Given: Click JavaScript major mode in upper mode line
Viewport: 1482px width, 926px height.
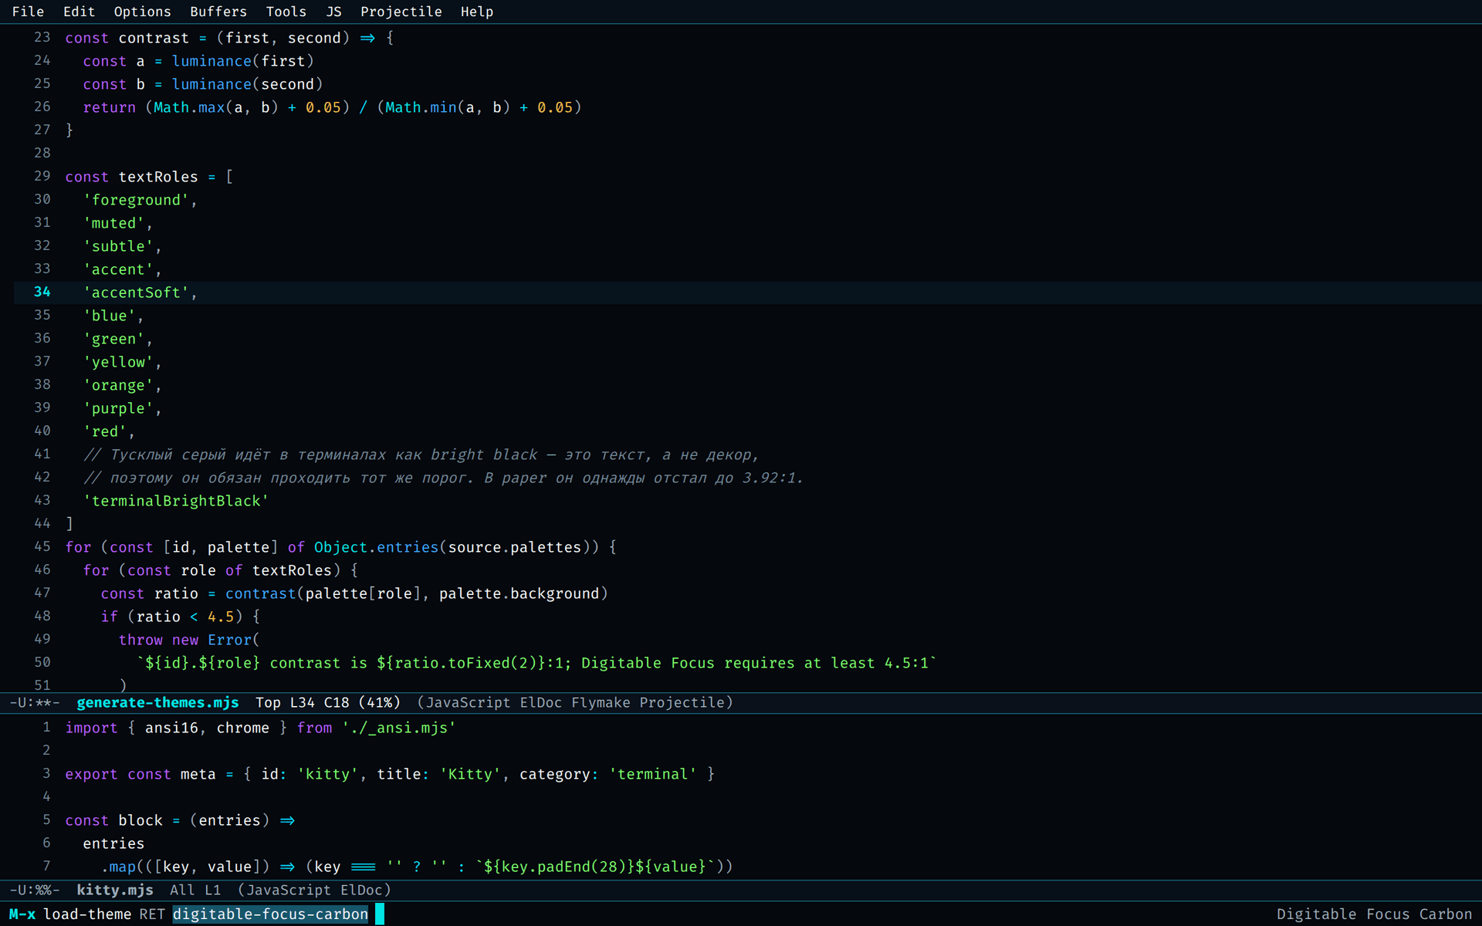Looking at the screenshot, I should coord(468,702).
